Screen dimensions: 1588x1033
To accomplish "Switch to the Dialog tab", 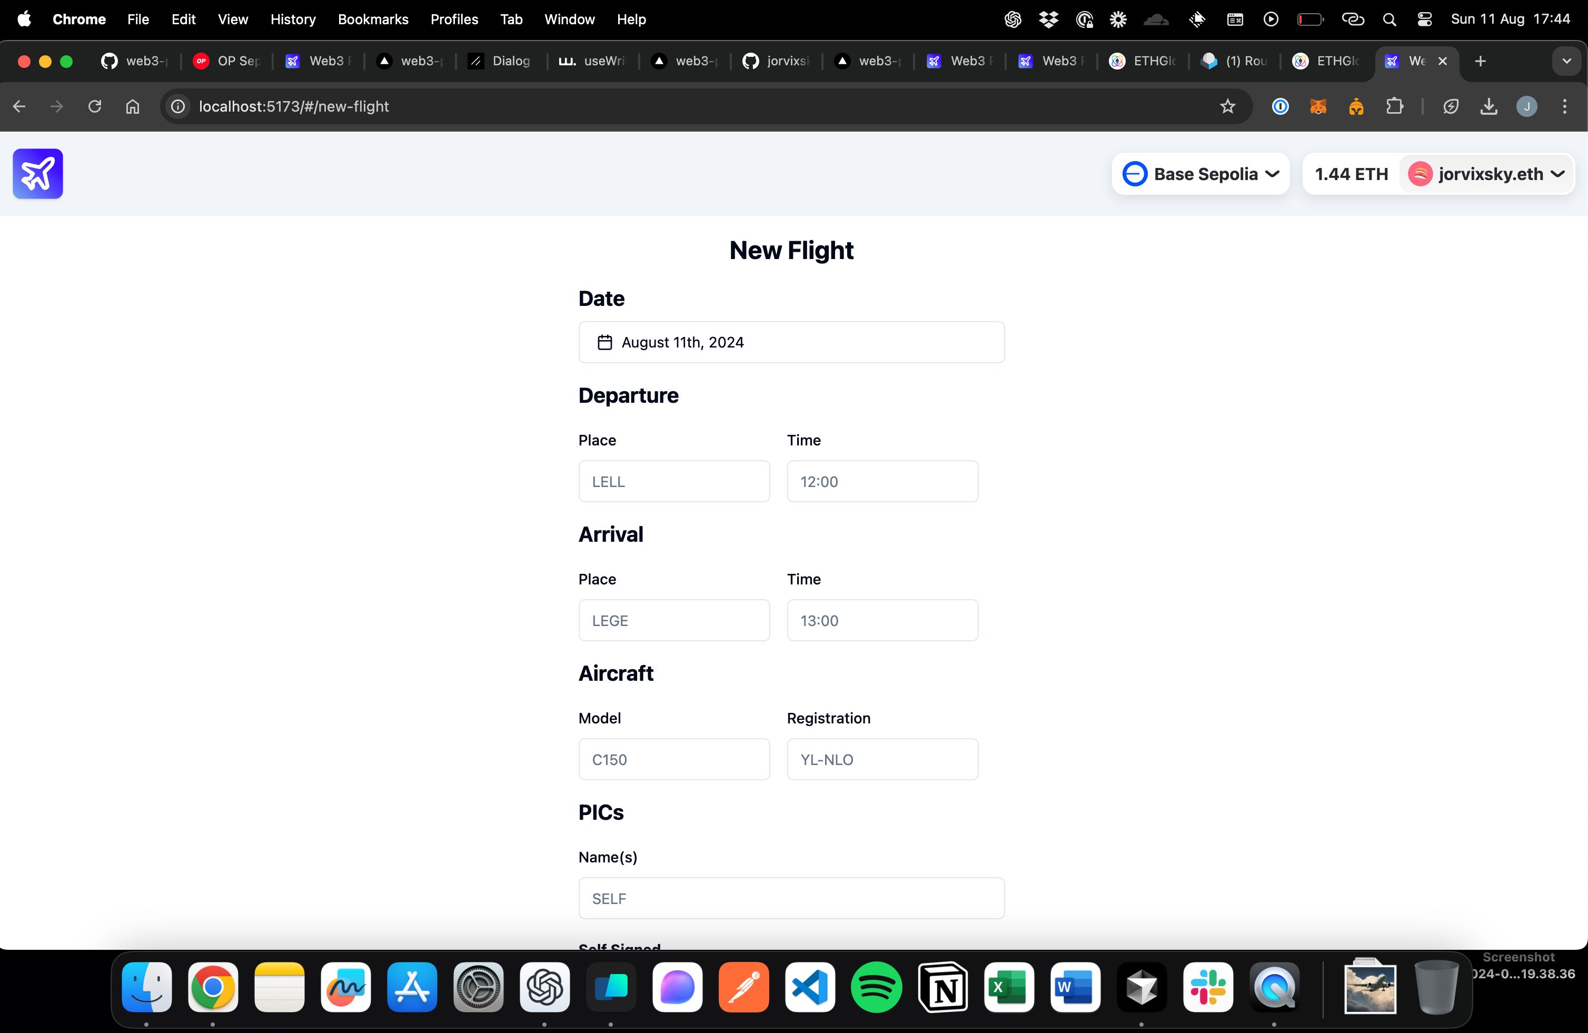I will [500, 62].
